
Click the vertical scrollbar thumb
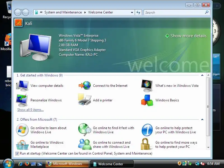(208, 107)
